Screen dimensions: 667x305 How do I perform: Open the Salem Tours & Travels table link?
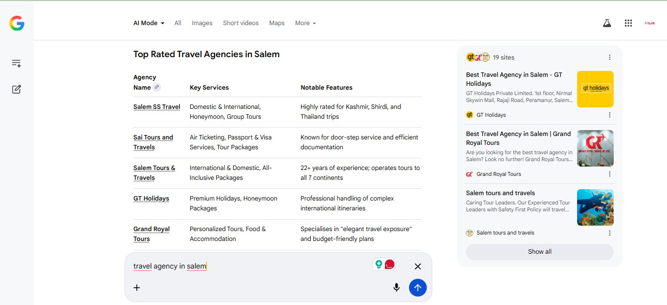tap(154, 173)
